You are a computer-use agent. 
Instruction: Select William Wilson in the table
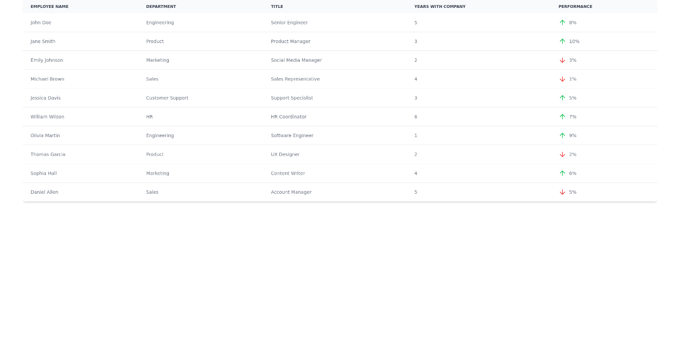click(47, 117)
